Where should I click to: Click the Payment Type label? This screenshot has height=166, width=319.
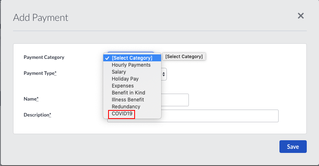[x=40, y=73]
